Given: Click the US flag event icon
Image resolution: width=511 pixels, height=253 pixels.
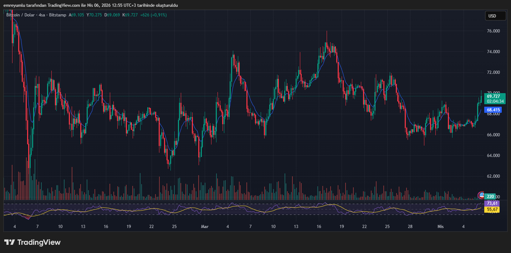Looking at the screenshot, I should (481, 195).
